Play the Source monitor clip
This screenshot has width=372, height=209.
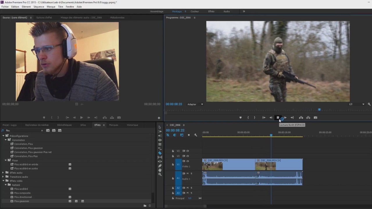(81, 118)
